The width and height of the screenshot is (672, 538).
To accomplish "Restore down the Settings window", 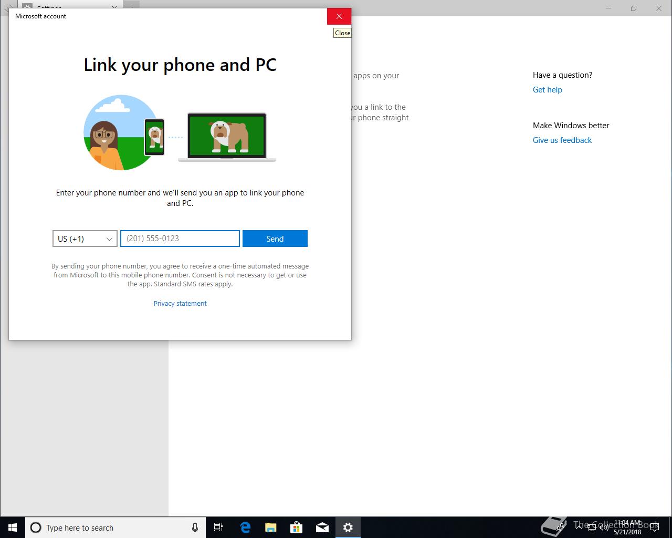I will [x=634, y=8].
